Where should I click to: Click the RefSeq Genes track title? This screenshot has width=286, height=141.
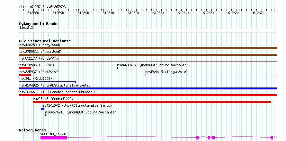[x=33, y=130]
